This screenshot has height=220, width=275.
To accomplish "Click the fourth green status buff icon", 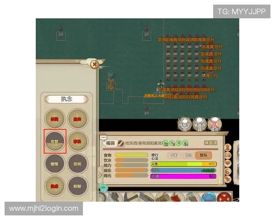I will [185, 143].
